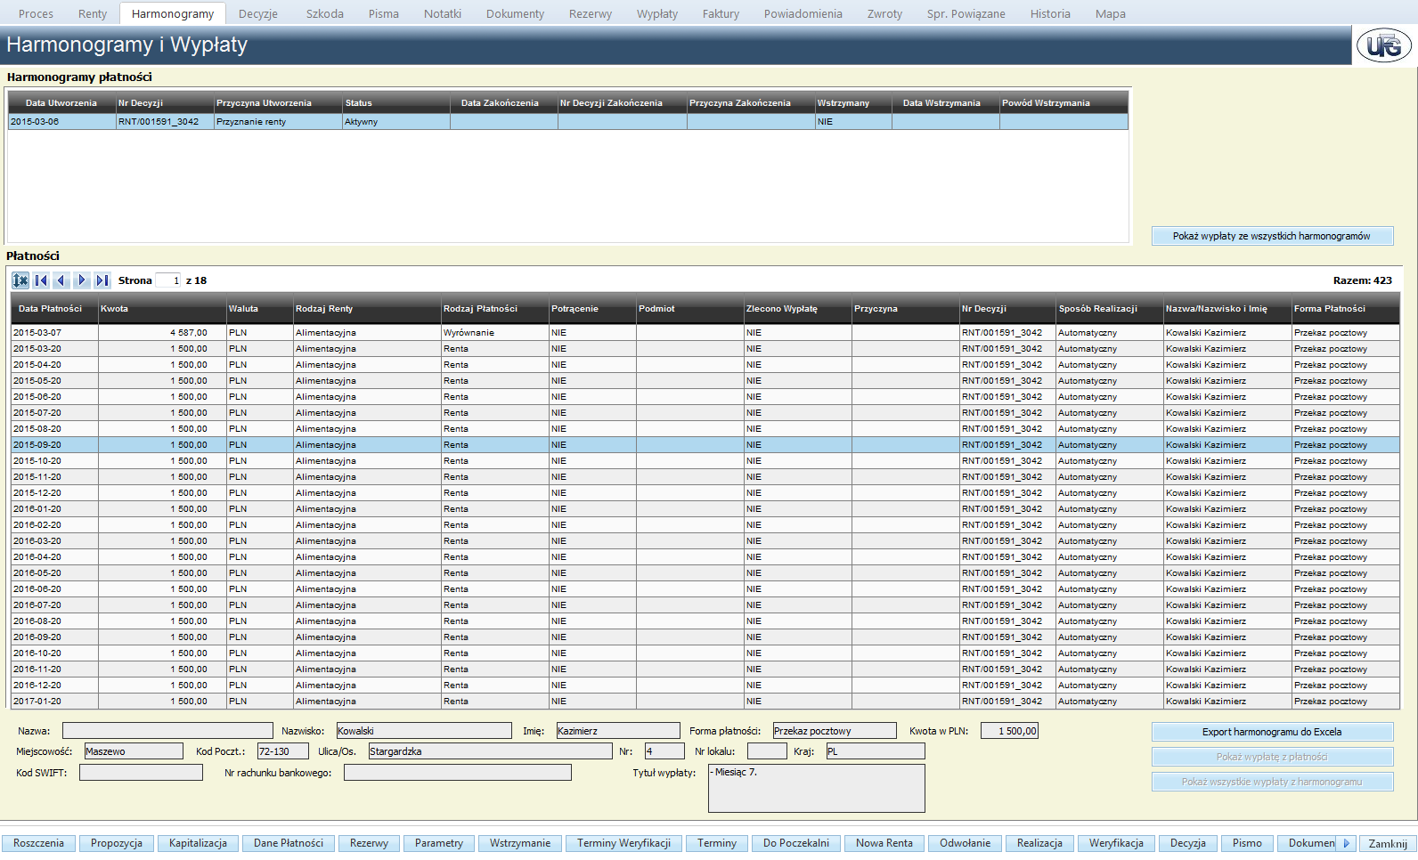Click the Realizacja button
The height and width of the screenshot is (860, 1418).
(1040, 843)
